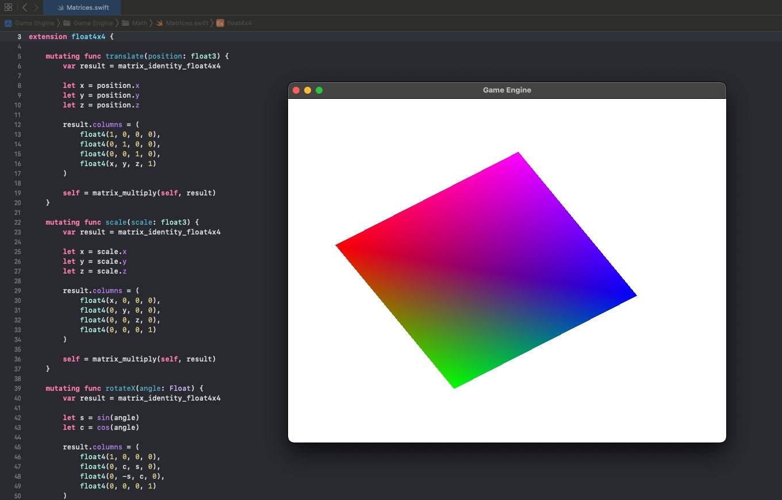Viewport: 782px width, 500px height.
Task: Click 'extension float4x4 {' on line 3
Action: 71,37
